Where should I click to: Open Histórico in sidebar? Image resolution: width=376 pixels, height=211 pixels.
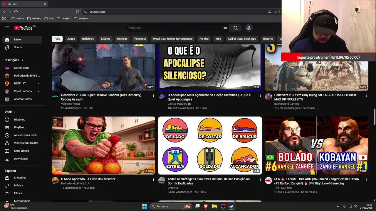tap(22, 120)
